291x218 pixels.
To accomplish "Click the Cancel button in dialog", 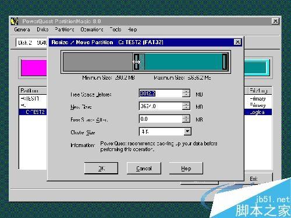I will [144, 168].
